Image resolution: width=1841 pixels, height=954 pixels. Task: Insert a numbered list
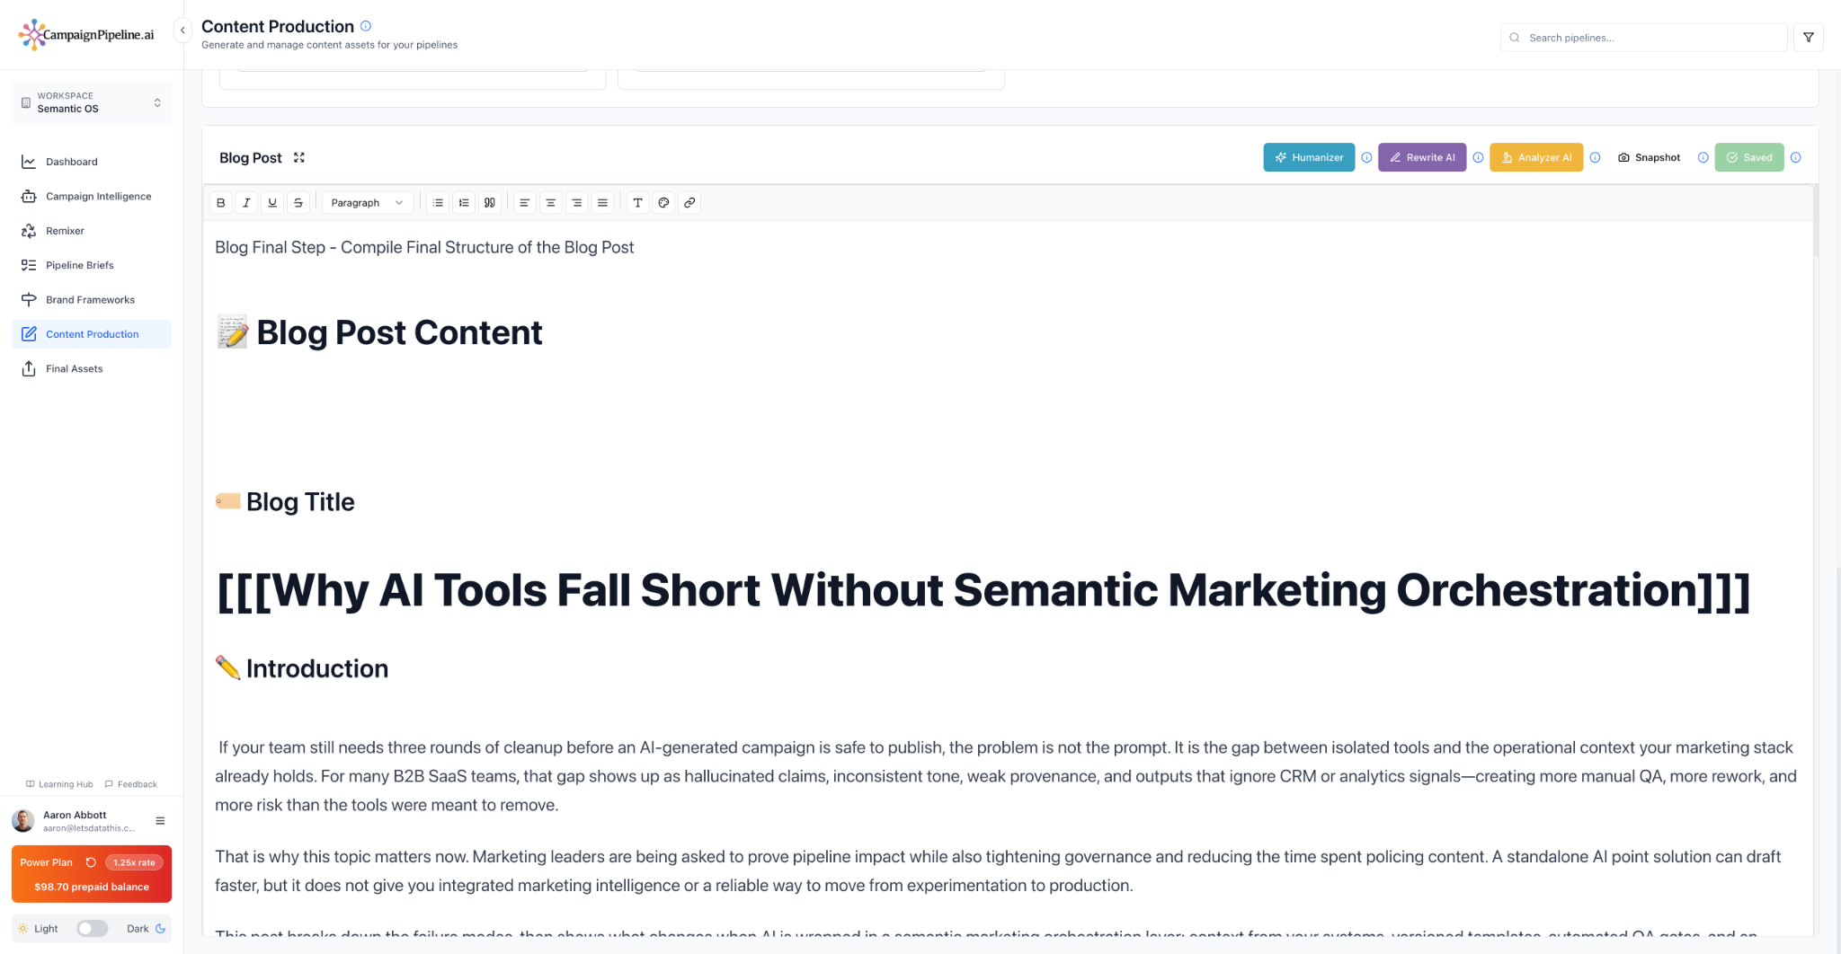click(x=464, y=203)
